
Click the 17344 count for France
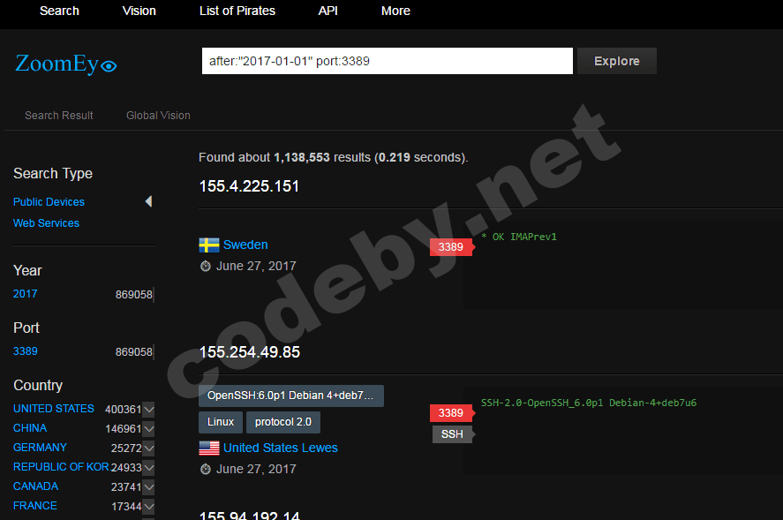coord(126,507)
